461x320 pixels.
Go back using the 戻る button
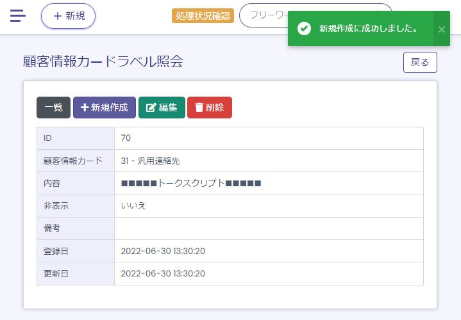coord(419,62)
